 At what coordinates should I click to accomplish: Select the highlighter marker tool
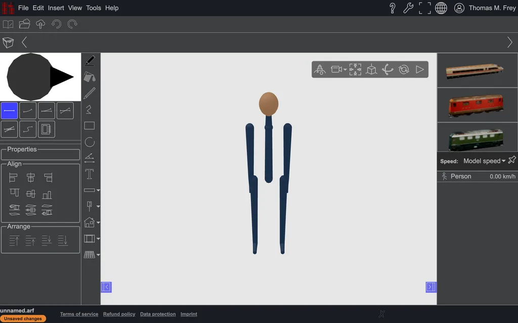90,61
